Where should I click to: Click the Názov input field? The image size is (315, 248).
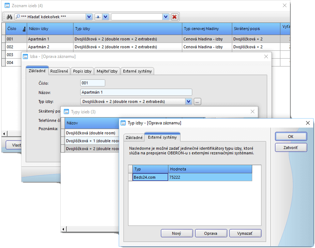(x=136, y=92)
